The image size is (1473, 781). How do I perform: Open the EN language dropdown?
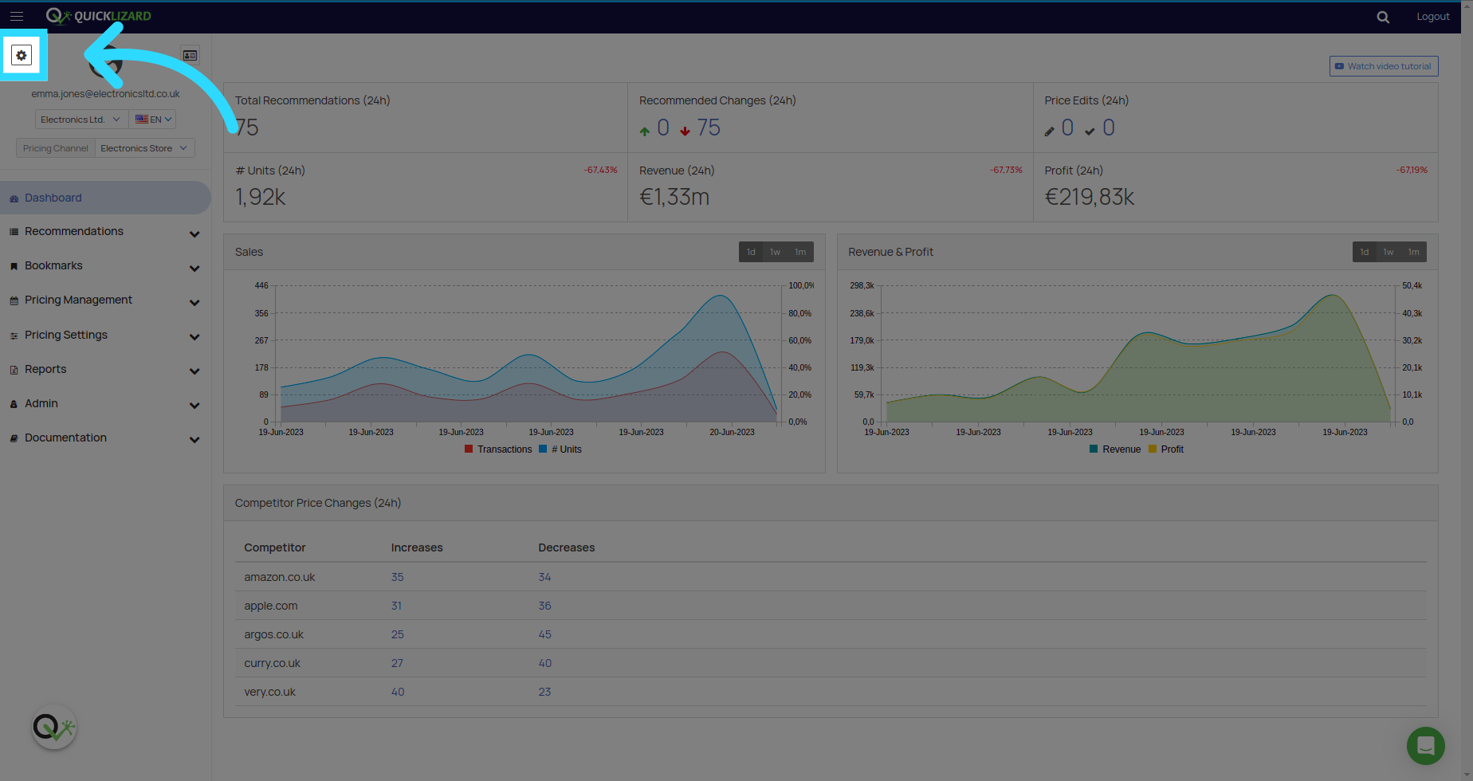click(x=153, y=120)
